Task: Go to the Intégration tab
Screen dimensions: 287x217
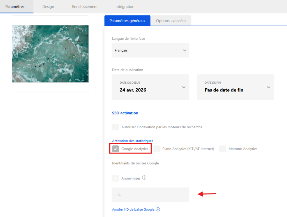Action: pos(125,6)
